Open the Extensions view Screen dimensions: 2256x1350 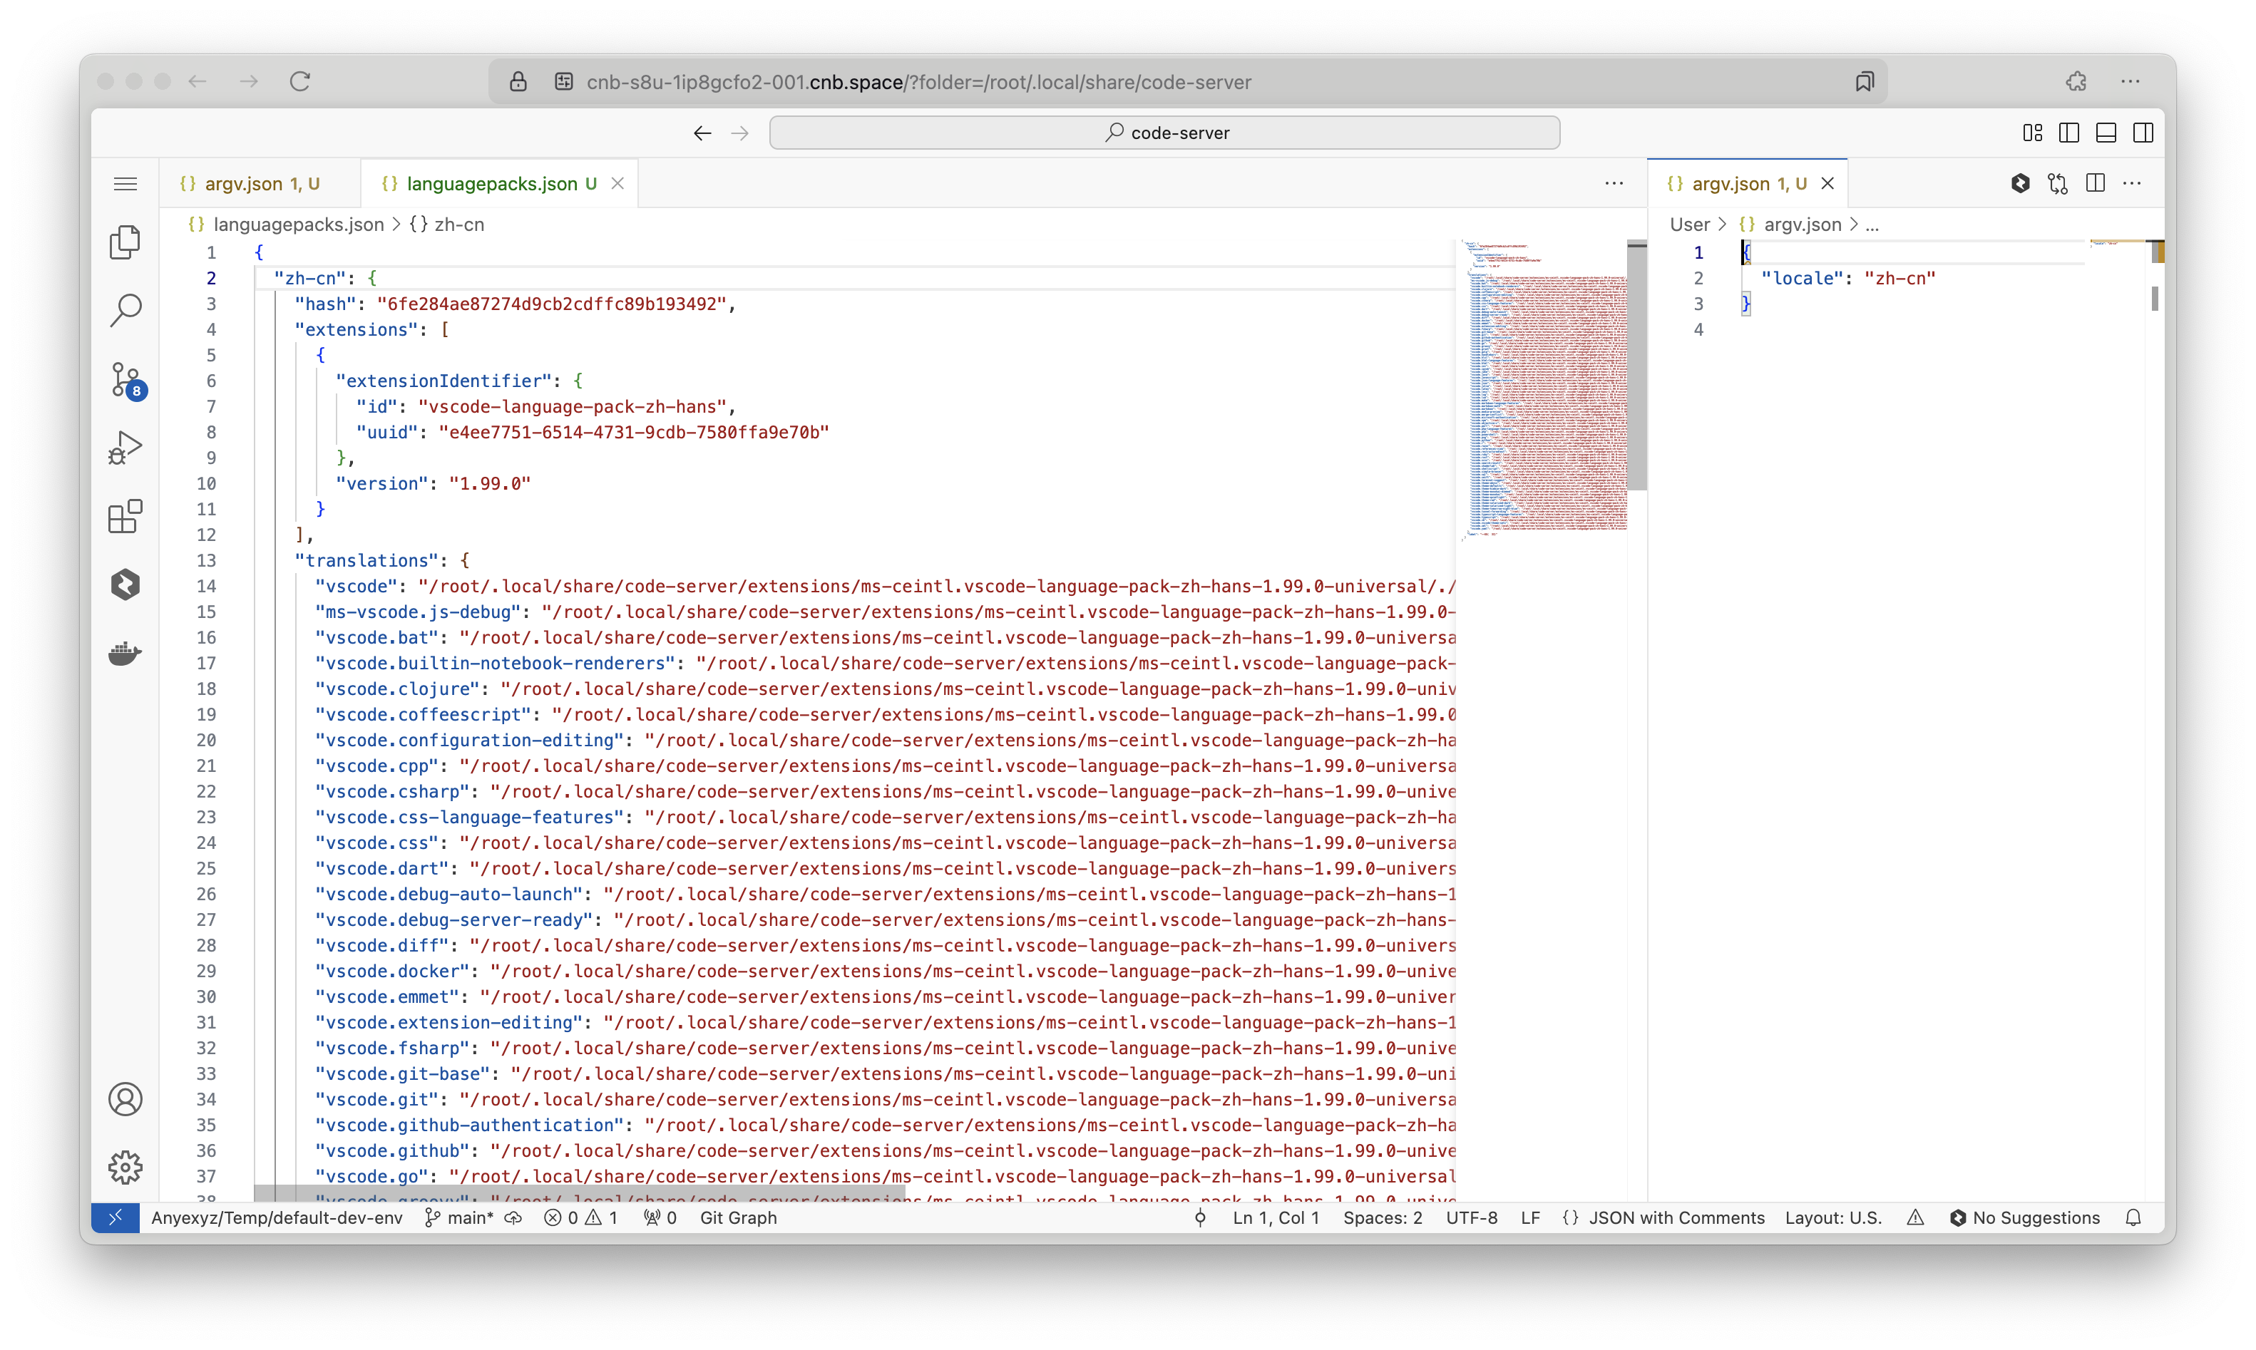[x=125, y=516]
